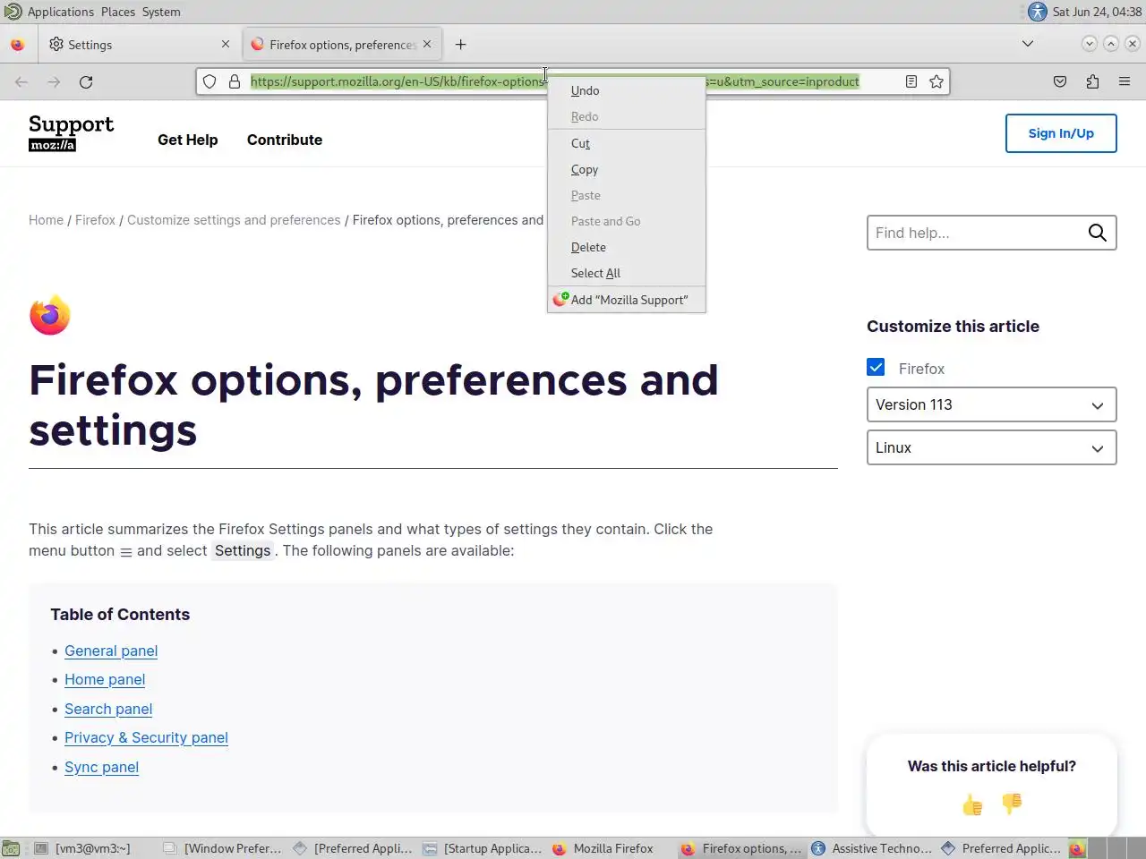Open the Places menu
Screen dimensions: 1146x859
[118, 12]
